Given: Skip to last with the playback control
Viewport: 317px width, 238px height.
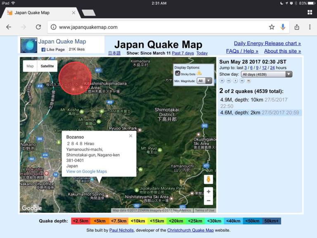Looking at the screenshot, I should pyautogui.click(x=248, y=81).
